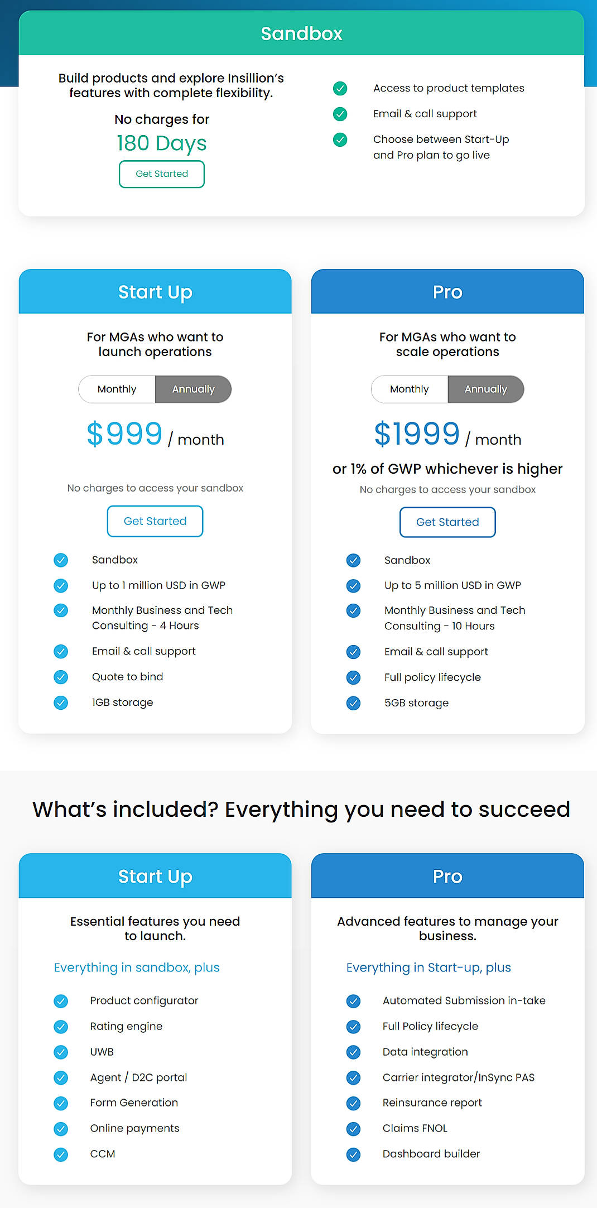Click the checkmark beside Online payments
Image resolution: width=597 pixels, height=1208 pixels.
(x=61, y=1128)
